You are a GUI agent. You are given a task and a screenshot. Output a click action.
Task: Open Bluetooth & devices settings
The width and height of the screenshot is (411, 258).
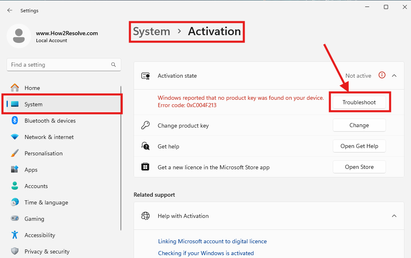coord(63,121)
